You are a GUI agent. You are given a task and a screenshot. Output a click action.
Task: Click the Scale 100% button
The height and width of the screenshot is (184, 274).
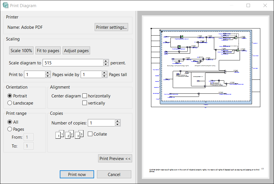(21, 50)
